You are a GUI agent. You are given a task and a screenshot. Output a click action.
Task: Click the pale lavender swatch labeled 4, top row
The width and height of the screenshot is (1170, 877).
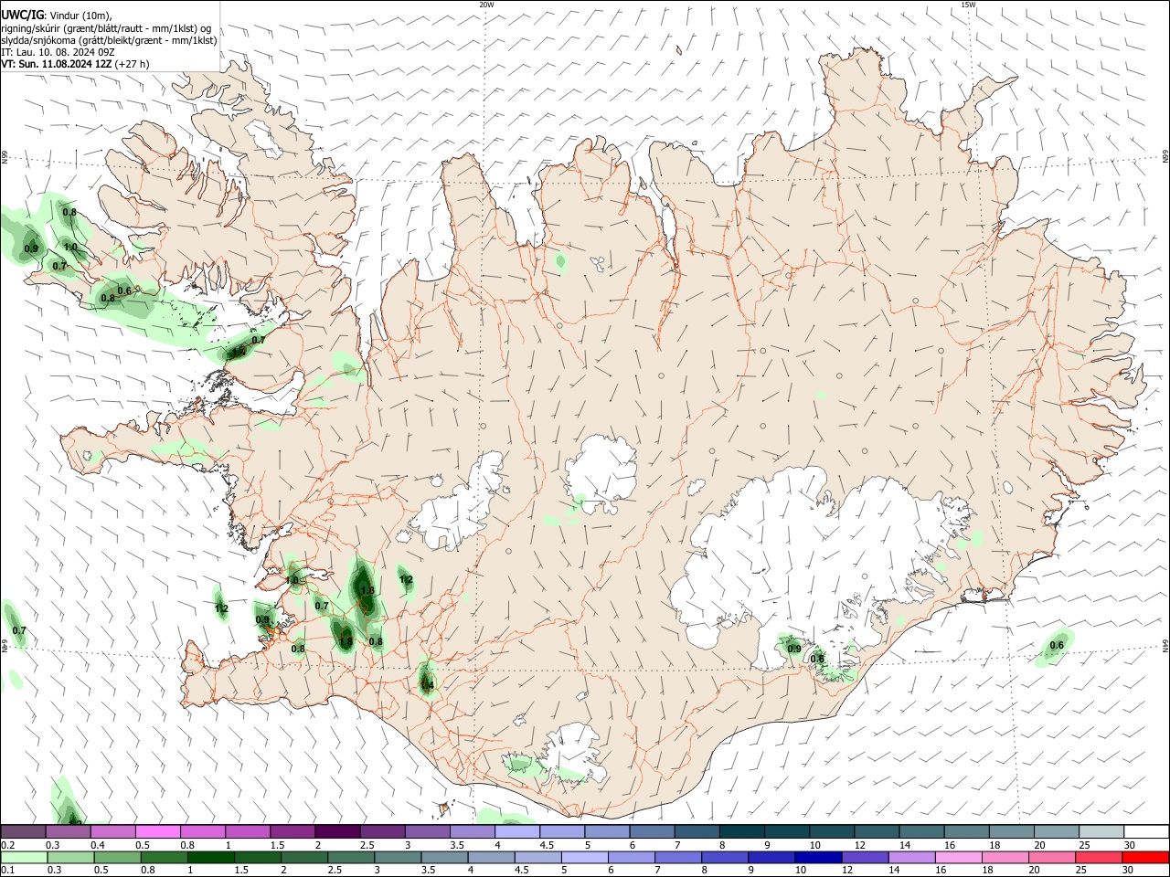tap(516, 831)
